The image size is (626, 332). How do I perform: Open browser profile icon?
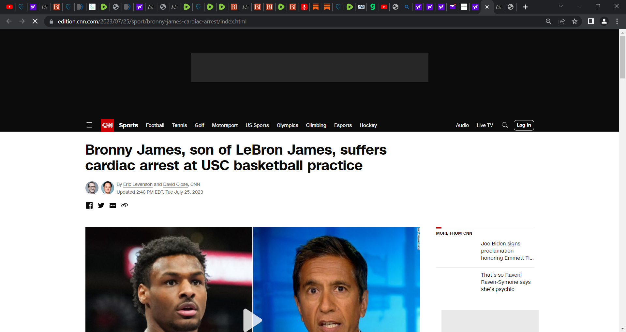[604, 21]
